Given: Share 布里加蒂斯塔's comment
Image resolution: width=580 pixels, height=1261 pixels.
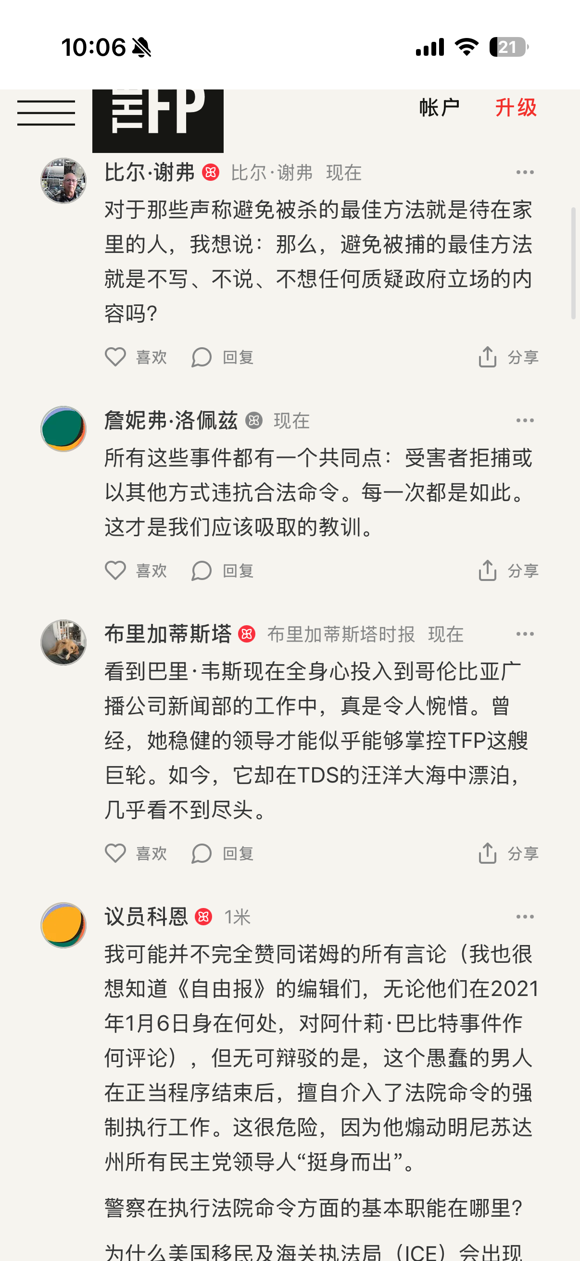Looking at the screenshot, I should tap(508, 854).
